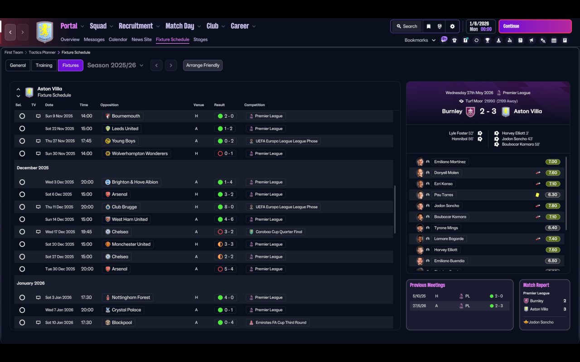Go forward with the header right arrow
Screen dimensions: 580x362
click(x=23, y=32)
